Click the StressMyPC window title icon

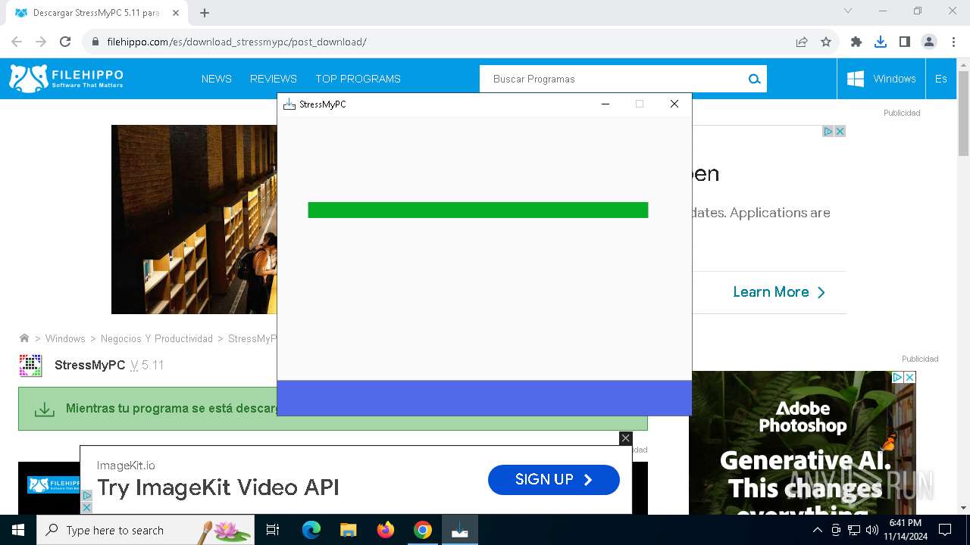(289, 104)
